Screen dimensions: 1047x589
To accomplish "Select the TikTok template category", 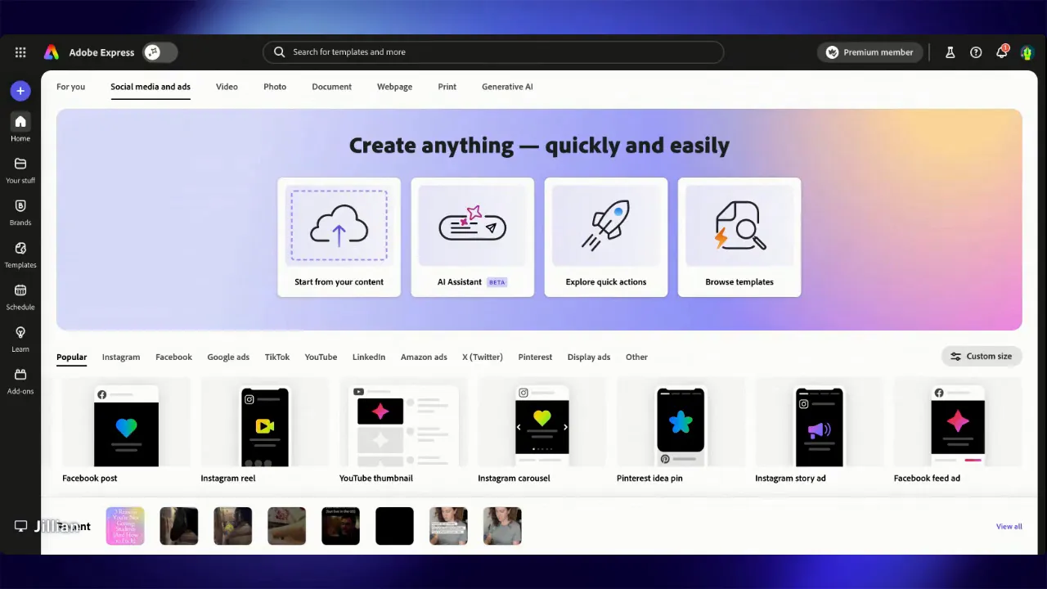I will tap(277, 357).
